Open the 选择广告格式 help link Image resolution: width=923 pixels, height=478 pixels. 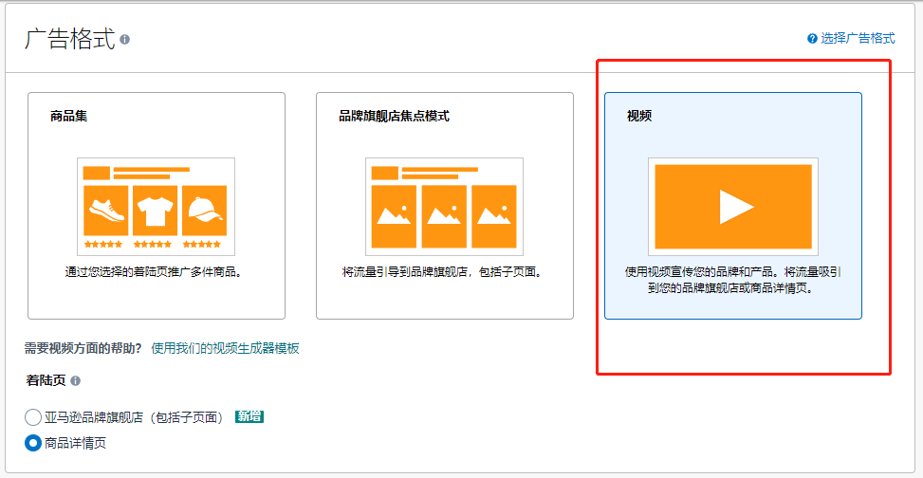(858, 39)
